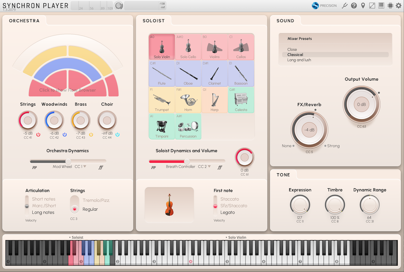Select the Flute instrument tile
The image size is (404, 272).
[162, 73]
